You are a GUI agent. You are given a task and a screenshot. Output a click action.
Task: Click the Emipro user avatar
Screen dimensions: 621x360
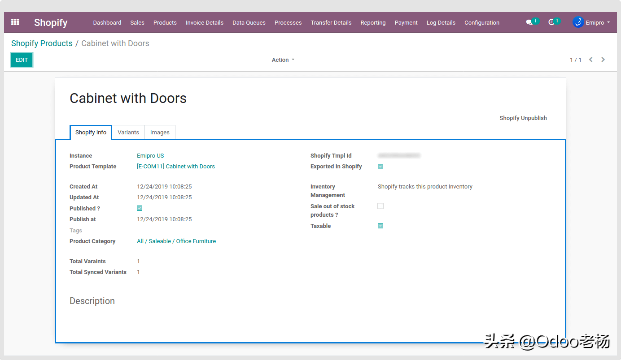578,22
